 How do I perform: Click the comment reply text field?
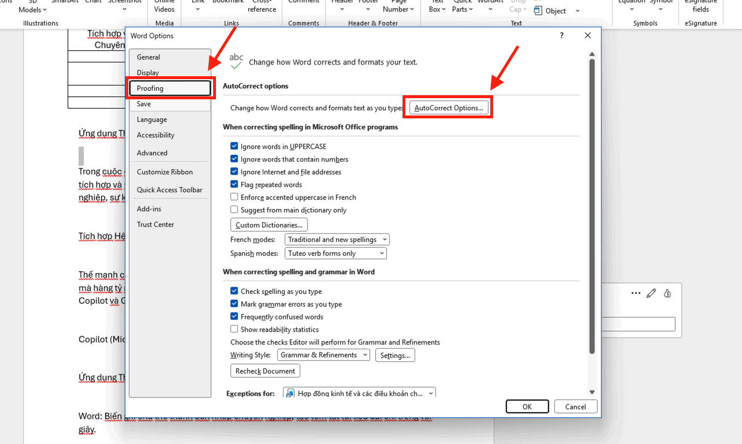point(638,324)
